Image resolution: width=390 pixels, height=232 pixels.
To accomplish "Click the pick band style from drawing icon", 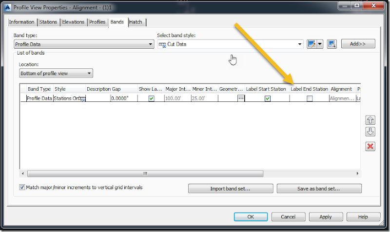I will (x=332, y=44).
